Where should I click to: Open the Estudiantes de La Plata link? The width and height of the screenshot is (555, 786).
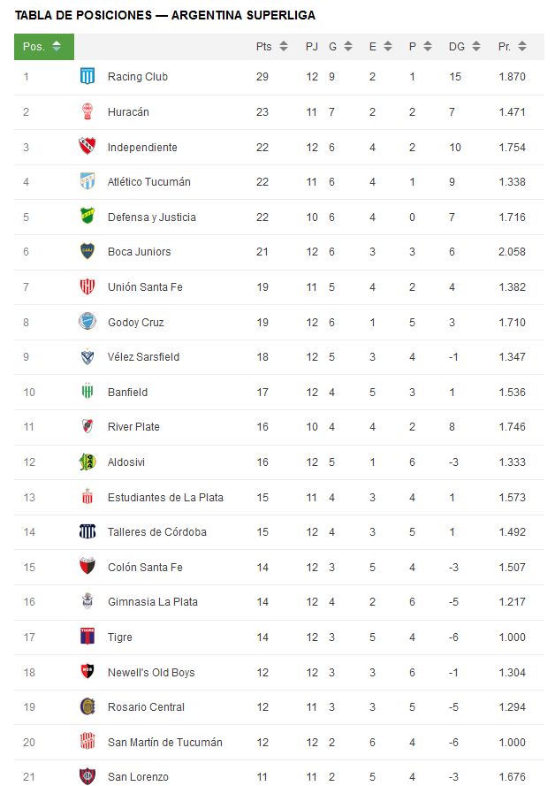(x=165, y=497)
